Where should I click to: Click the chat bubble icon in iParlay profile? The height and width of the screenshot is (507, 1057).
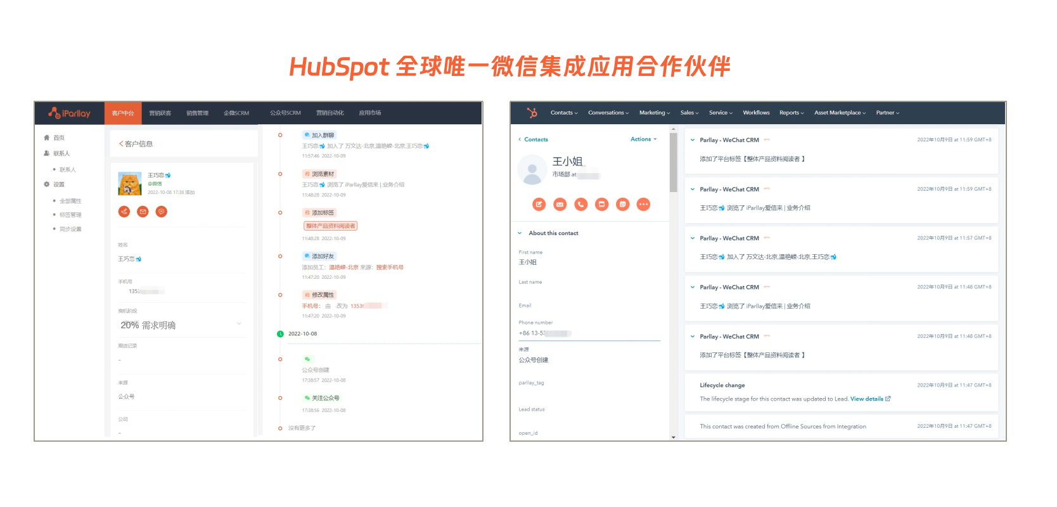162,212
